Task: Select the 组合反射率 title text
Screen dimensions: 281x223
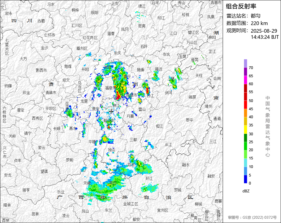Action: pos(241,6)
